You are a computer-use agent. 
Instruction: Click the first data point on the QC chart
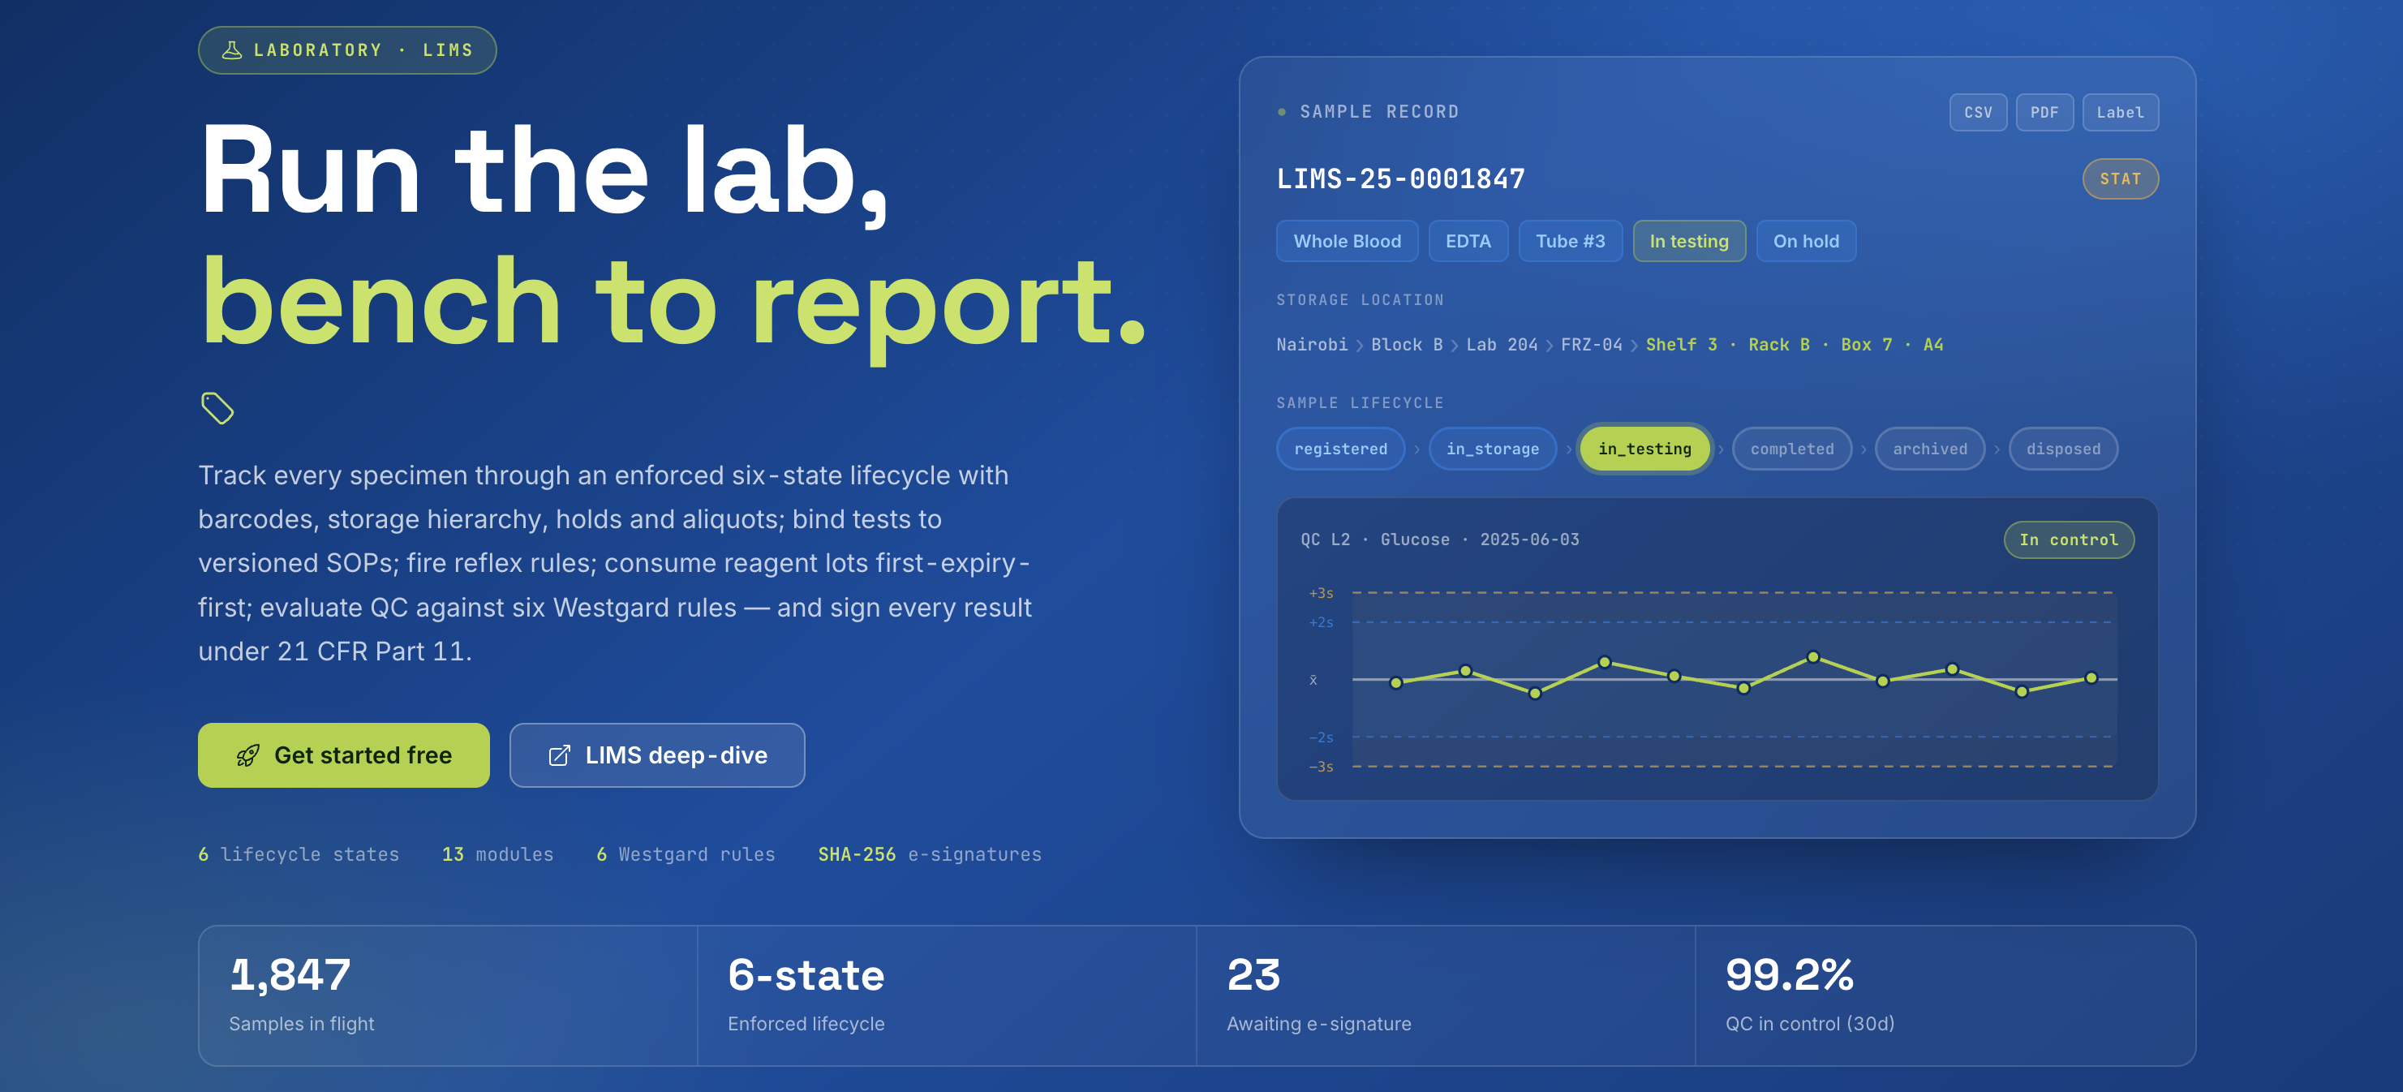tap(1395, 682)
